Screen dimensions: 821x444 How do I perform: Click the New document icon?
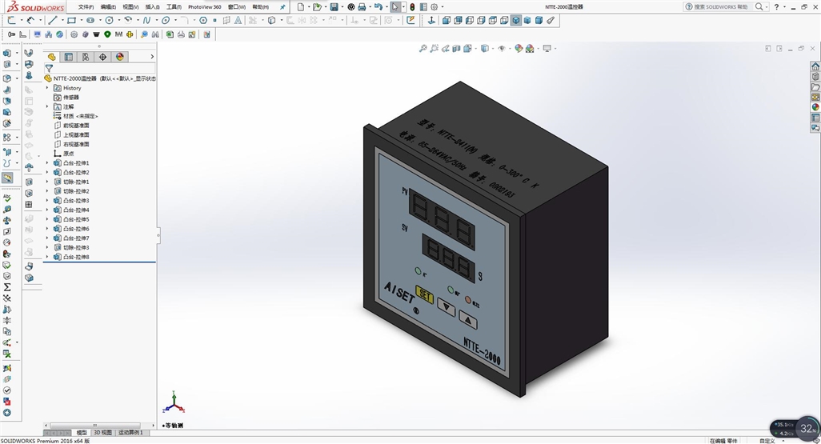pos(301,7)
